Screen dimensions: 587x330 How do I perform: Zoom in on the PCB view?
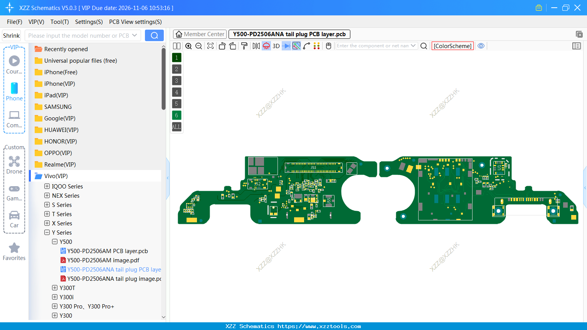tap(188, 46)
